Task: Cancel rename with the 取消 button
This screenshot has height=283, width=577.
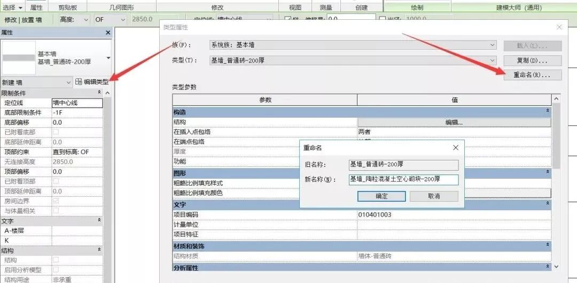Action: [x=434, y=196]
